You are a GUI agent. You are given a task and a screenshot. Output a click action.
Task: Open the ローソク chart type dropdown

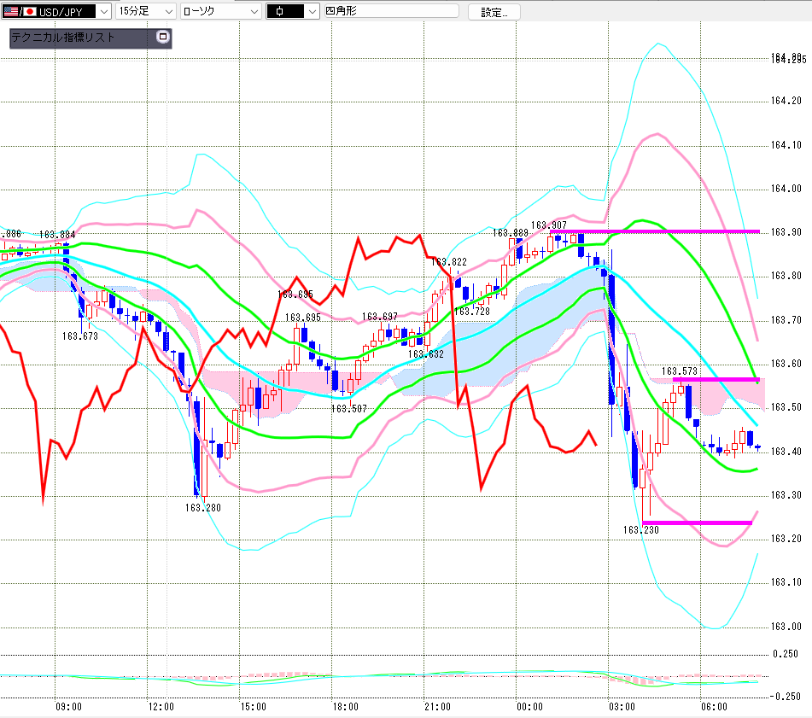coord(221,11)
